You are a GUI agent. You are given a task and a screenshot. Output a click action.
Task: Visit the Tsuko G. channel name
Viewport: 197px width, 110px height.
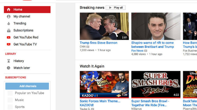[85, 109]
